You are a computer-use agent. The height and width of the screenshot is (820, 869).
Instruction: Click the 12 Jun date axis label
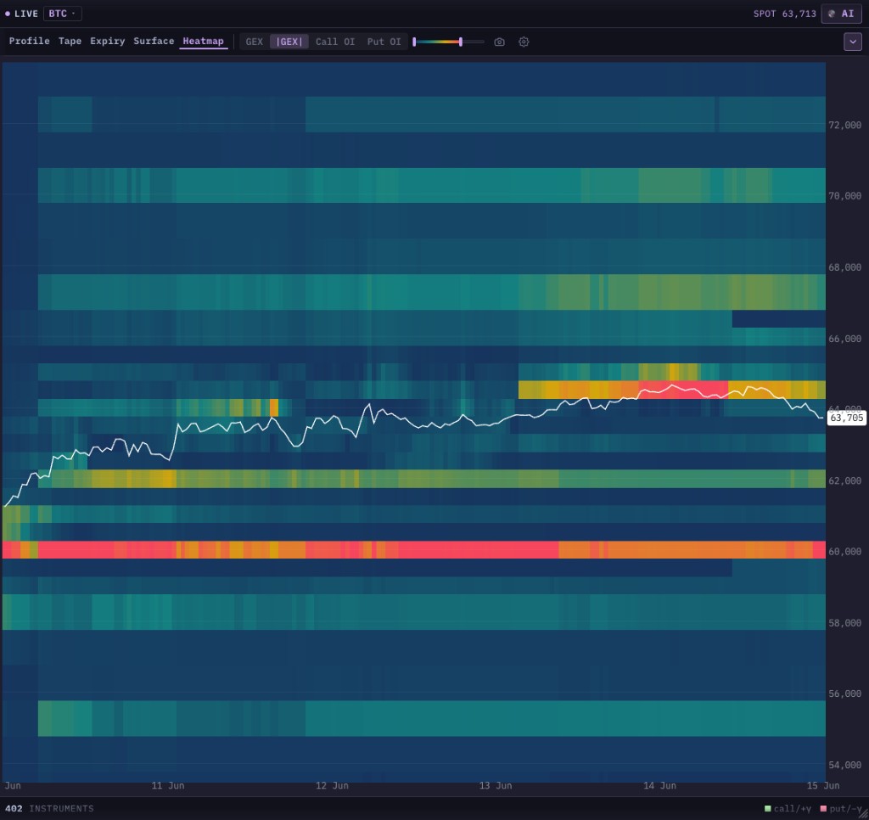point(332,786)
